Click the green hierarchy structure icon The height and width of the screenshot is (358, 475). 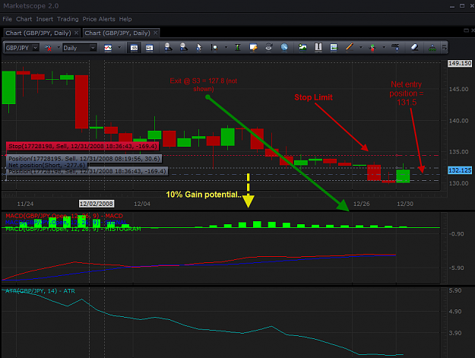[432, 48]
